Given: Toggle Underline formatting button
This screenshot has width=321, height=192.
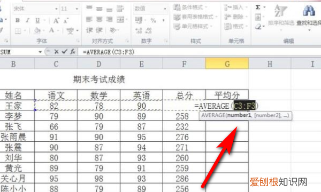Looking at the screenshot, I should (x=37, y=20).
